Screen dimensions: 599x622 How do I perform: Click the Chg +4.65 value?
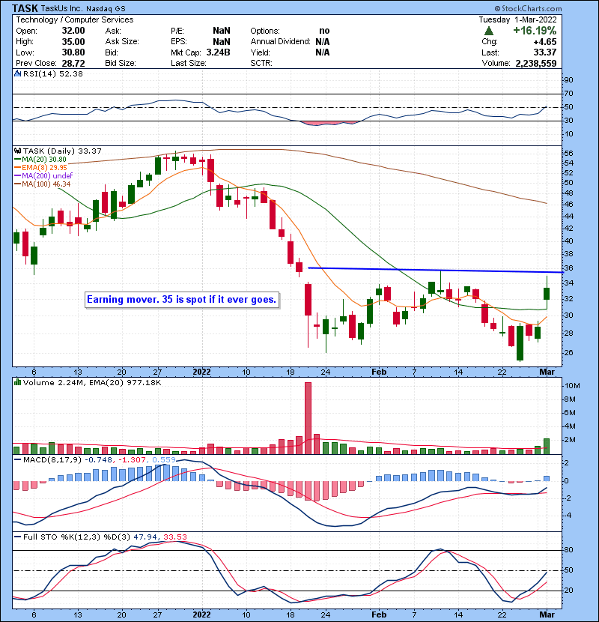coord(544,42)
